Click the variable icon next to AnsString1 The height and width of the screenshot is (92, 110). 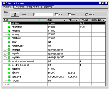pyautogui.click(x=9, y=31)
